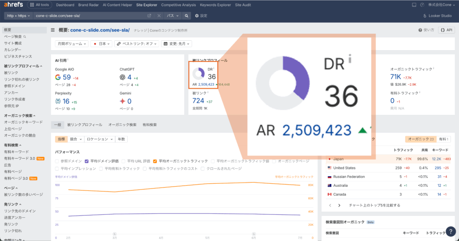The height and width of the screenshot is (241, 459).
Task: Click into the URL input field
Action: [90, 16]
